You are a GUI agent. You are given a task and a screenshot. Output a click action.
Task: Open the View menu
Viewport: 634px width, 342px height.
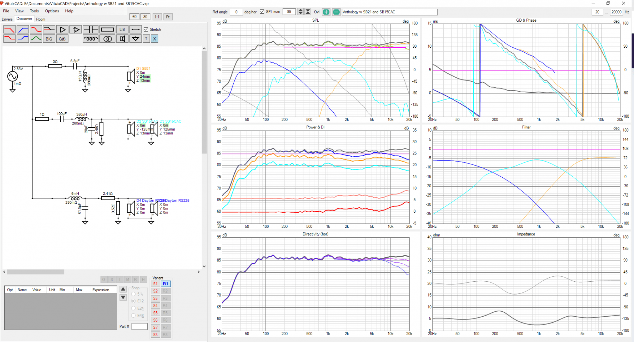[20, 11]
